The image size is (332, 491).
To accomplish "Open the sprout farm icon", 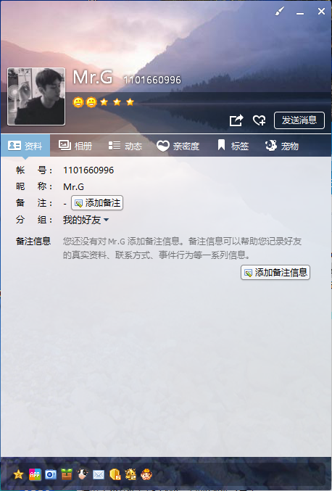I will 67,475.
